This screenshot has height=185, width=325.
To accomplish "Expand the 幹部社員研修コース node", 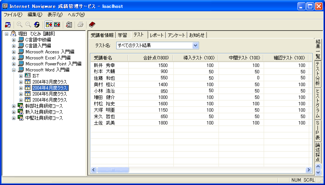I will tap(14, 106).
